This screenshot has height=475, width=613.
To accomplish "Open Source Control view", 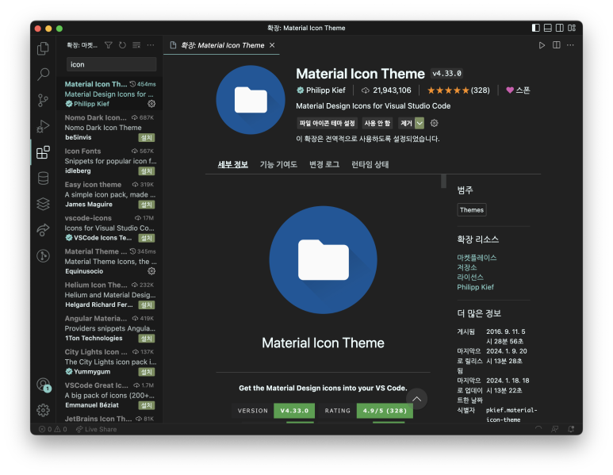I will click(x=43, y=100).
